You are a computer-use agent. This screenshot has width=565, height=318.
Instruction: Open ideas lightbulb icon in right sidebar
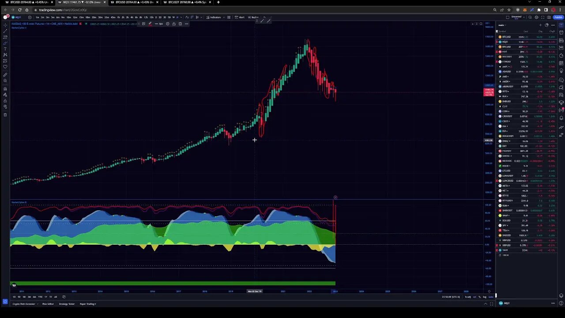pyautogui.click(x=561, y=71)
